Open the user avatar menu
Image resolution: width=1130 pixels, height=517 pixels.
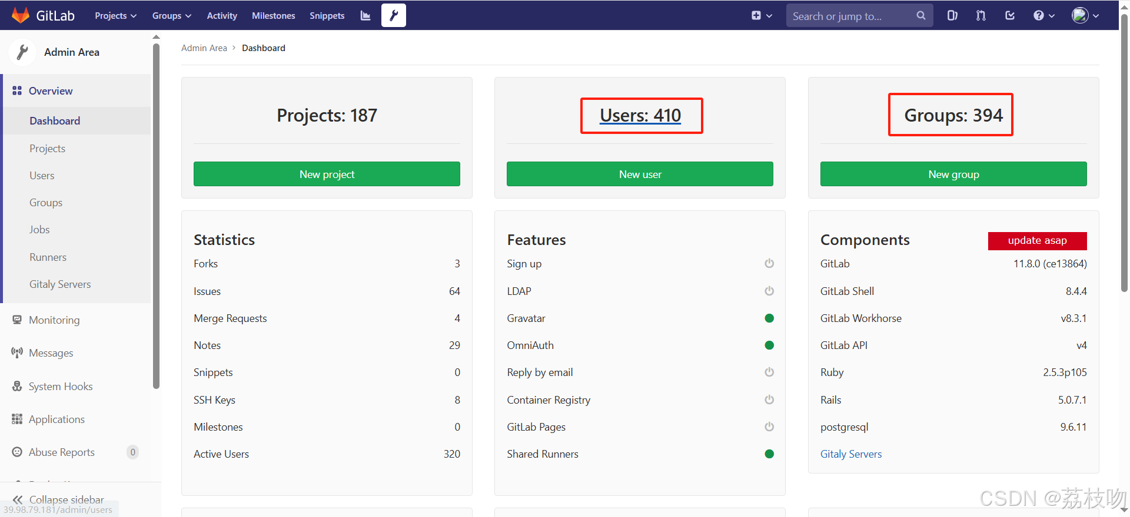[1085, 16]
